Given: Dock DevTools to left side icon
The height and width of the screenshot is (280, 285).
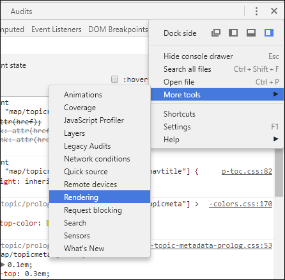Looking at the screenshot, I should tap(233, 33).
